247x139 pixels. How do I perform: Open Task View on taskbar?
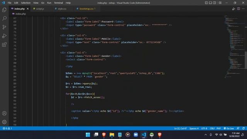point(96,135)
